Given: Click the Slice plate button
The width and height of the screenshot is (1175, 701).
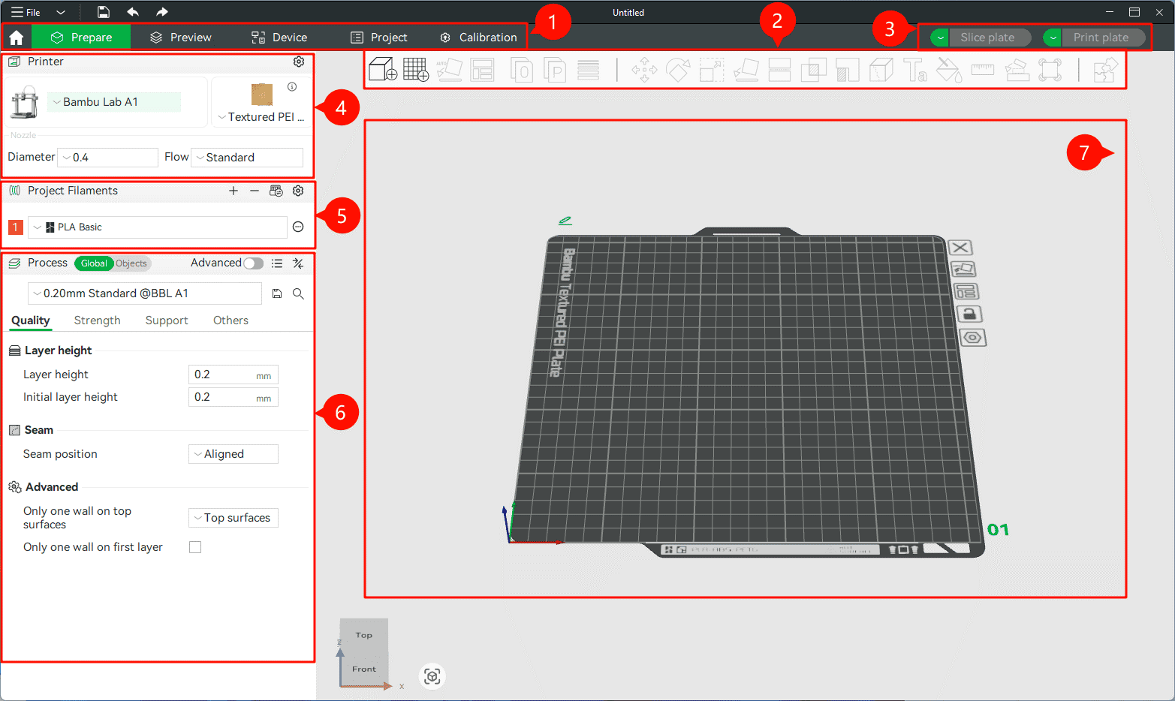Looking at the screenshot, I should point(987,38).
